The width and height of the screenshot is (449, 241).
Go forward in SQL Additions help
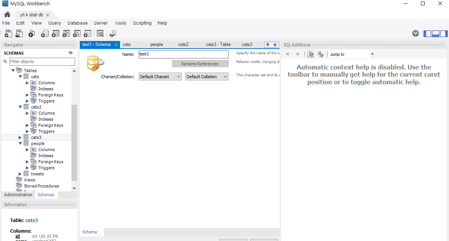coord(298,54)
